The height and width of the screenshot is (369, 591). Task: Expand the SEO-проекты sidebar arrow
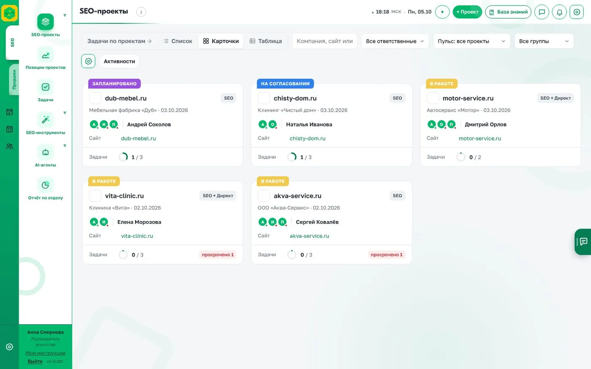[65, 16]
